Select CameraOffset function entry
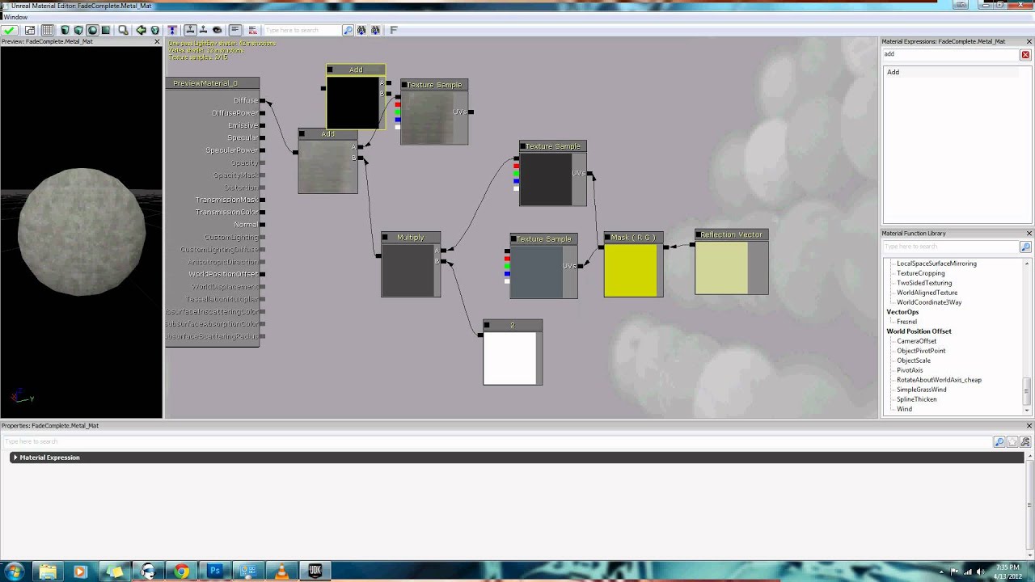 pos(916,341)
